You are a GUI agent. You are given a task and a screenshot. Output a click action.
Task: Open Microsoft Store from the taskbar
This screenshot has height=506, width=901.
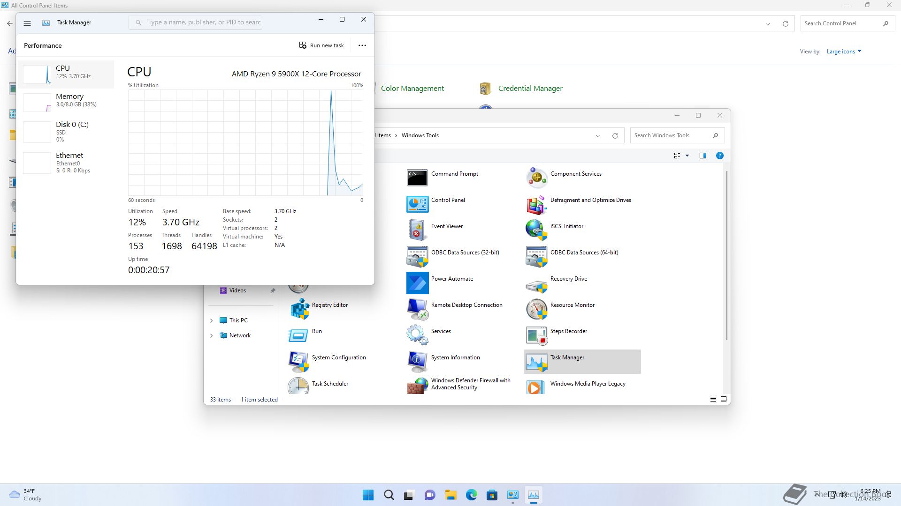(492, 495)
